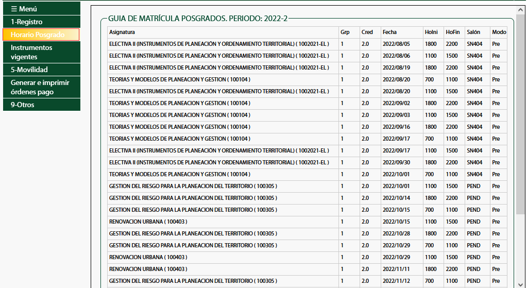Screen dimensions: 527x288
Task: Click the Modo column header
Action: pyautogui.click(x=499, y=32)
